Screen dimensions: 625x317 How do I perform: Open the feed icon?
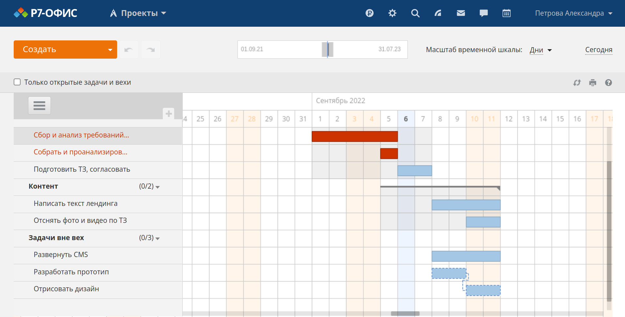pos(438,13)
